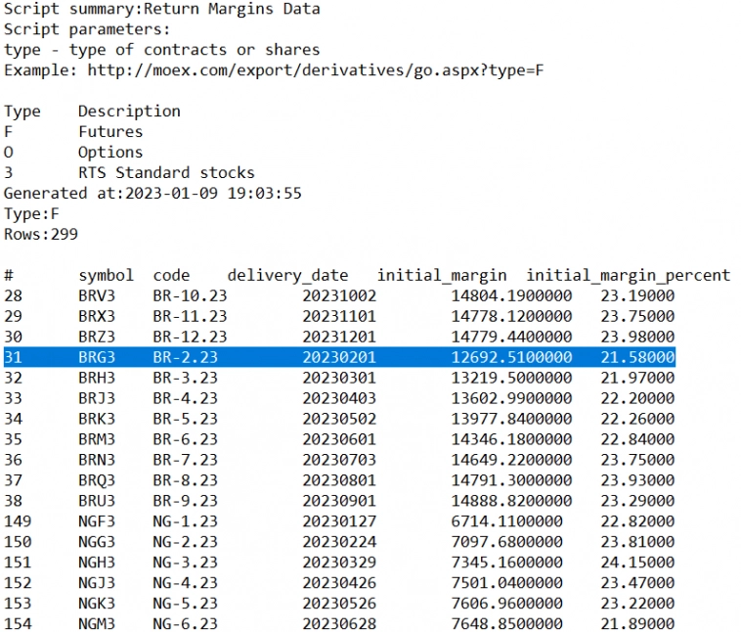
Task: Click the 'RTS Standard stocks' description
Action: pos(166,172)
